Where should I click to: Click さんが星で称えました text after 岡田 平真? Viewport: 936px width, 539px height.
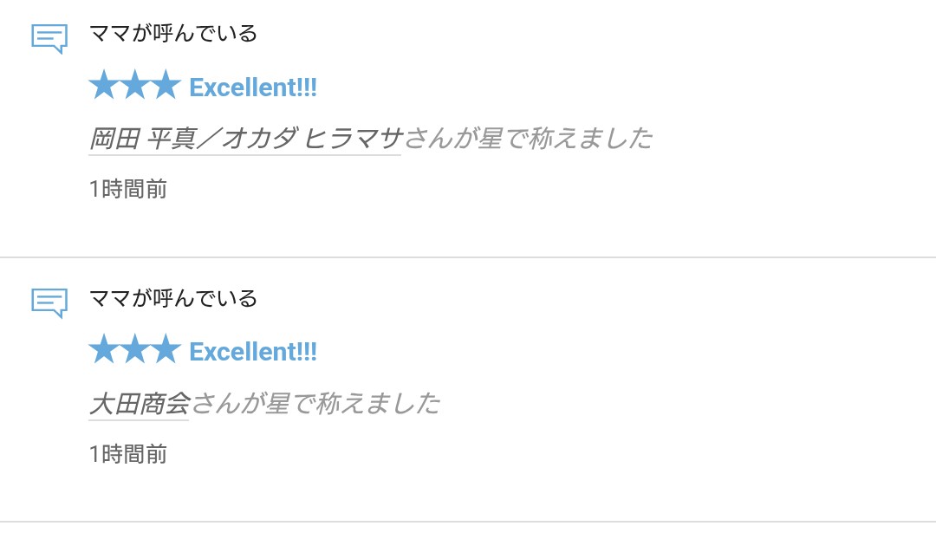coord(529,139)
